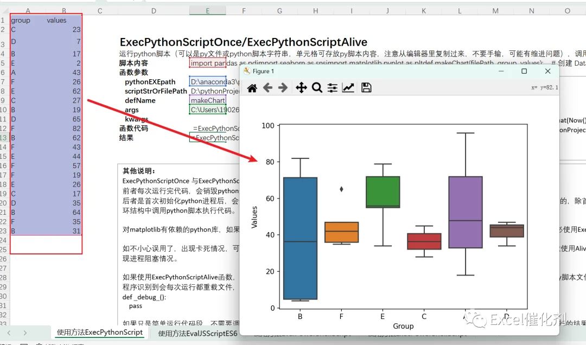Show the previous sheet tabs in Excel
Screen dimensions: 586x345
coord(9,333)
